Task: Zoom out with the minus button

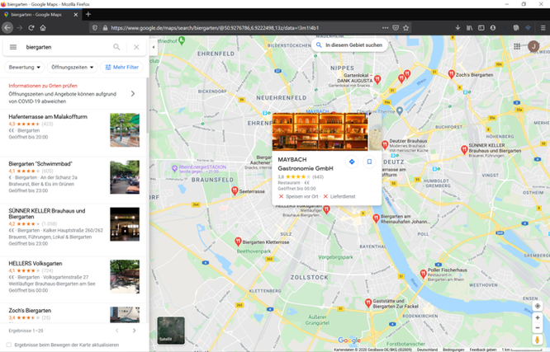Action: [x=538, y=328]
